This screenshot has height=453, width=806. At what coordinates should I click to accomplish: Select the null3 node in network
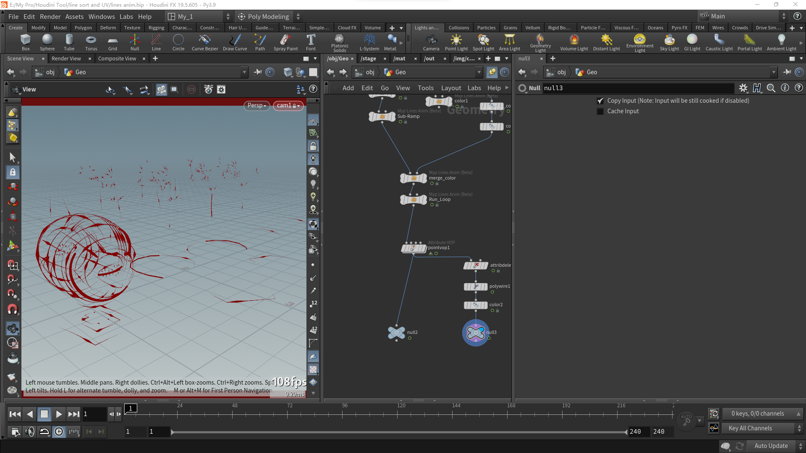[476, 333]
